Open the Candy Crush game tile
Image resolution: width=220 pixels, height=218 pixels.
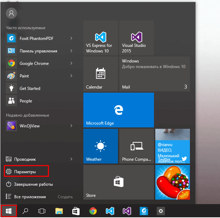pyautogui.click(x=172, y=182)
